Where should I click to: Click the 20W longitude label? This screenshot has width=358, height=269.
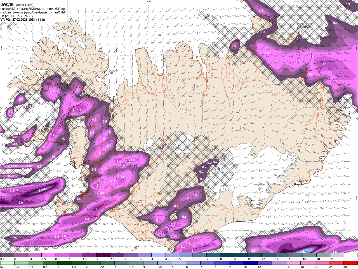[149, 1]
